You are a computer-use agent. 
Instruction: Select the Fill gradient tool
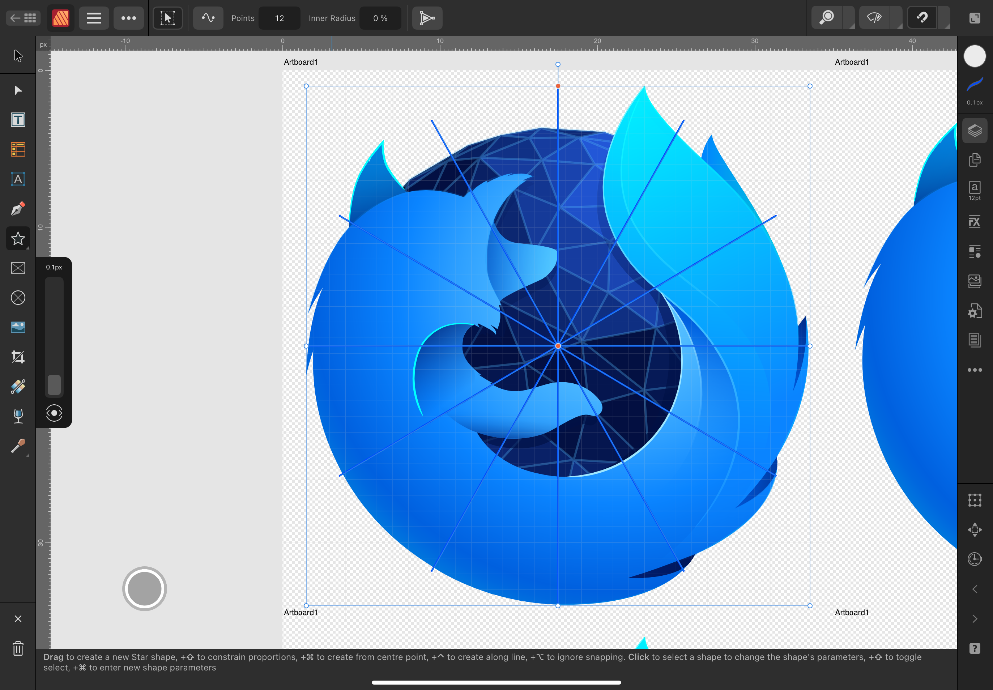18,387
